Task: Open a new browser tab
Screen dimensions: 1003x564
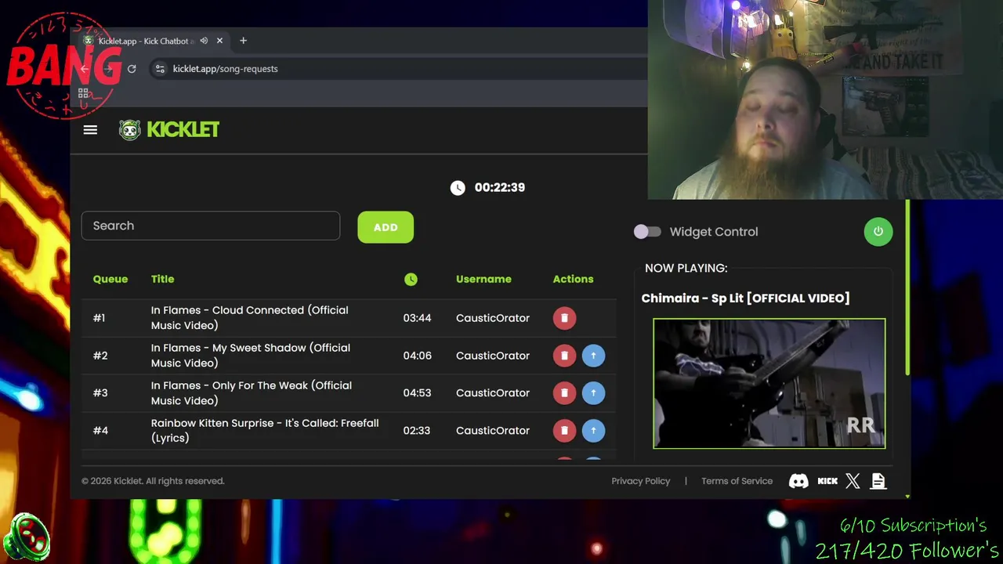Action: (243, 41)
